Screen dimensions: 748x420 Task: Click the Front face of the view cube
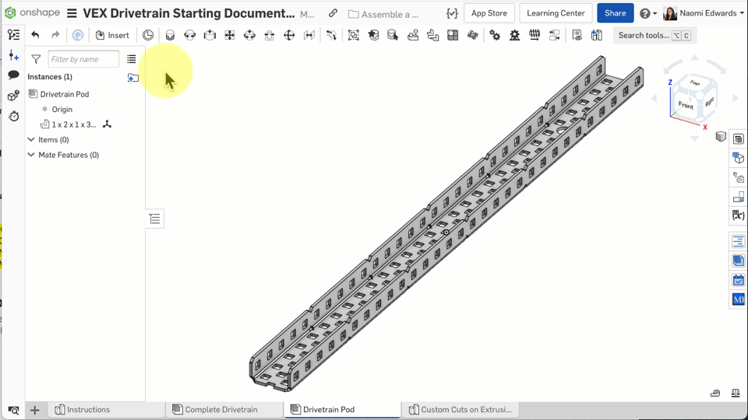click(x=685, y=105)
